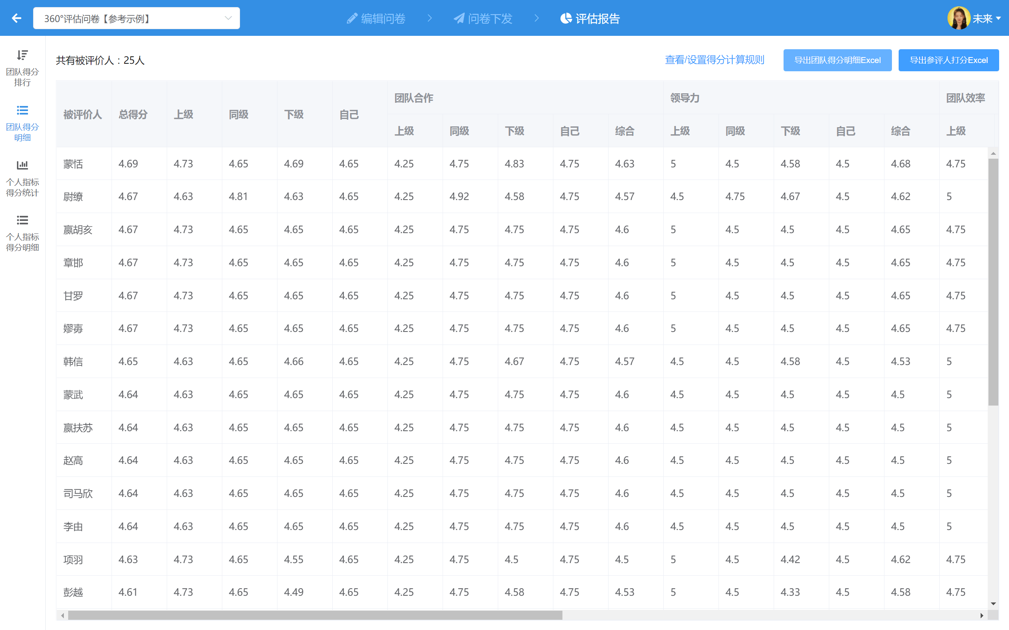Screen dimensions: 1009x630
Task: Click 导出参评人打分Excel button
Action: click(949, 60)
